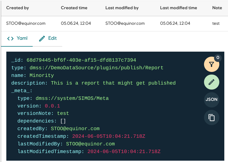Click the note value test in the row

click(216, 23)
